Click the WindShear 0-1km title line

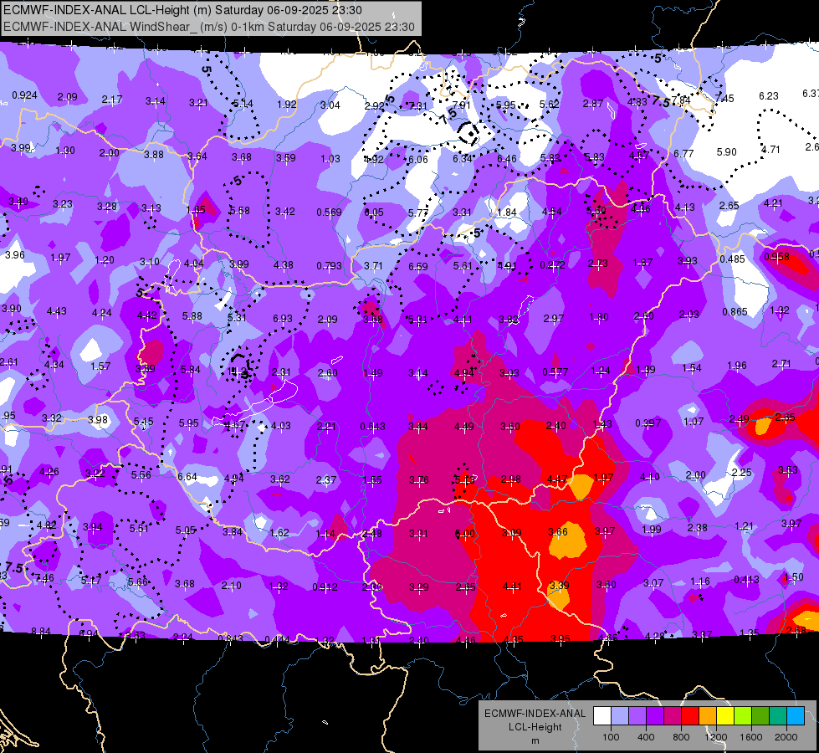[x=209, y=27]
